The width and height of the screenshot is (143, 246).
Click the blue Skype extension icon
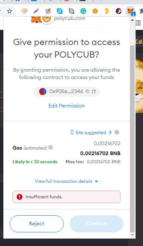click(x=59, y=11)
